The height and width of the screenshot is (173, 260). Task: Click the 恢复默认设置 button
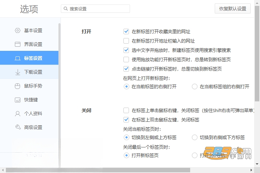pos(232,8)
